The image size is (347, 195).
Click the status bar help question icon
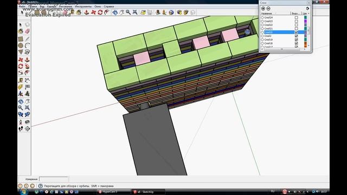[41, 186]
